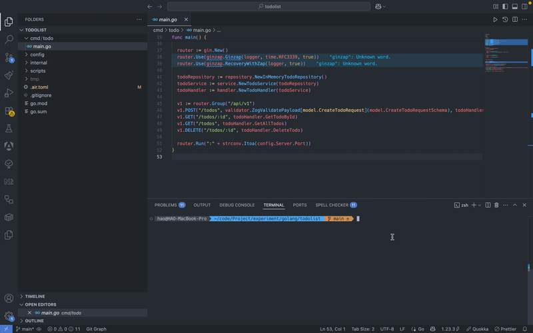Open the Search view in activity bar
The width and height of the screenshot is (533, 333).
tap(9, 39)
